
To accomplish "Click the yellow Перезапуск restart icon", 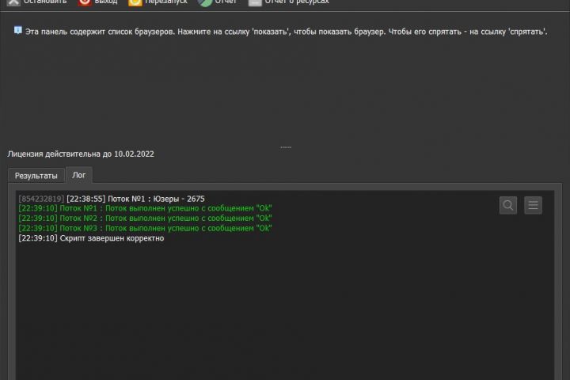I will coord(135,2).
